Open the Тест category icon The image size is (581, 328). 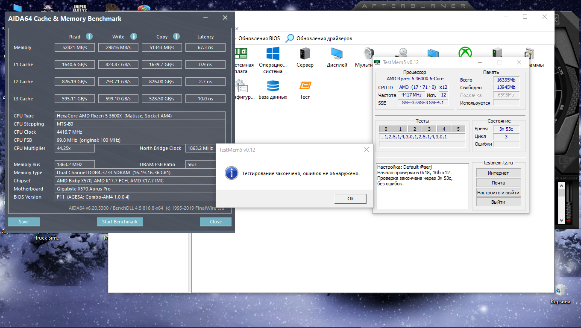coord(305,89)
